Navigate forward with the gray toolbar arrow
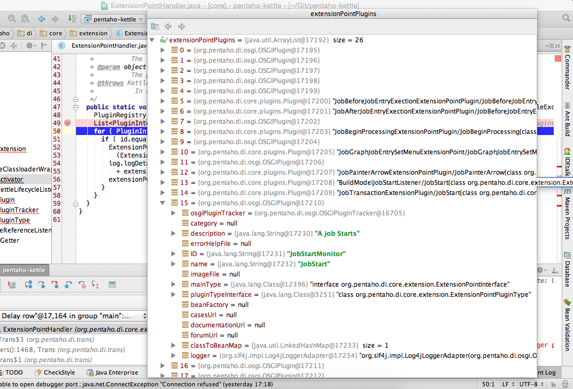The width and height of the screenshot is (573, 389). [55, 19]
